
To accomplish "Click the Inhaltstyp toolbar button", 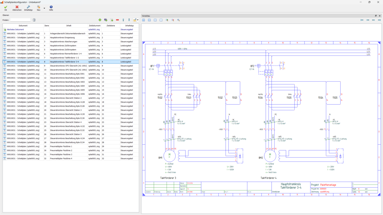I will (28, 8).
